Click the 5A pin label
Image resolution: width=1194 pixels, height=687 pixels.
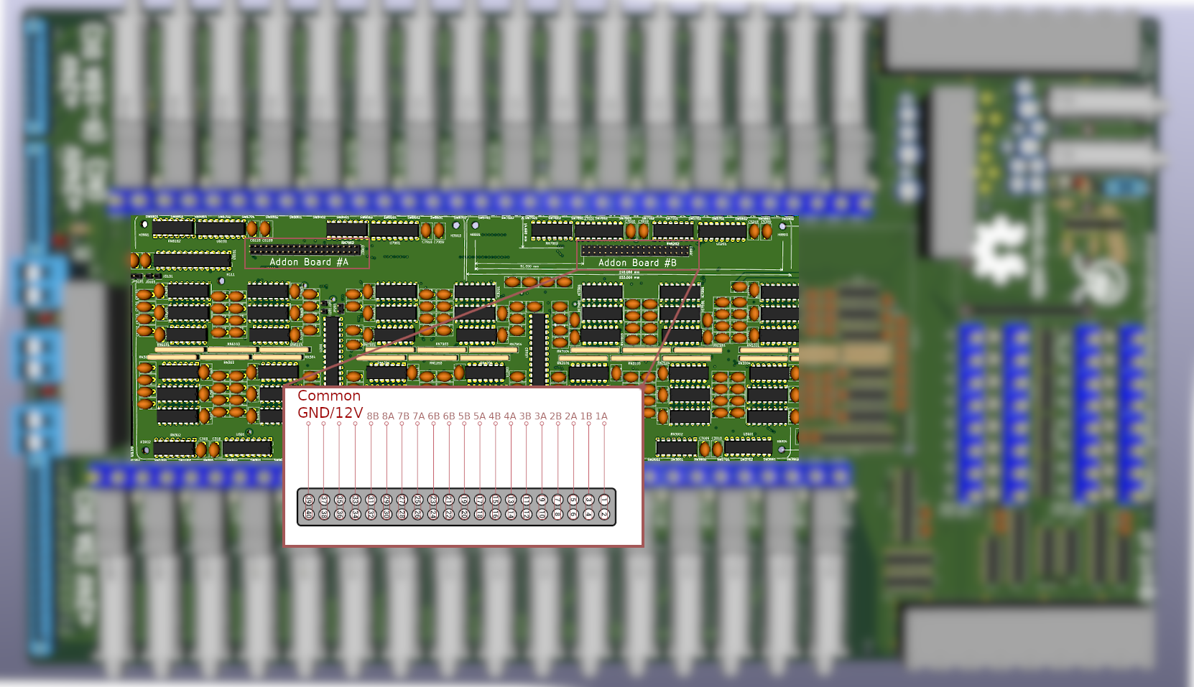479,416
